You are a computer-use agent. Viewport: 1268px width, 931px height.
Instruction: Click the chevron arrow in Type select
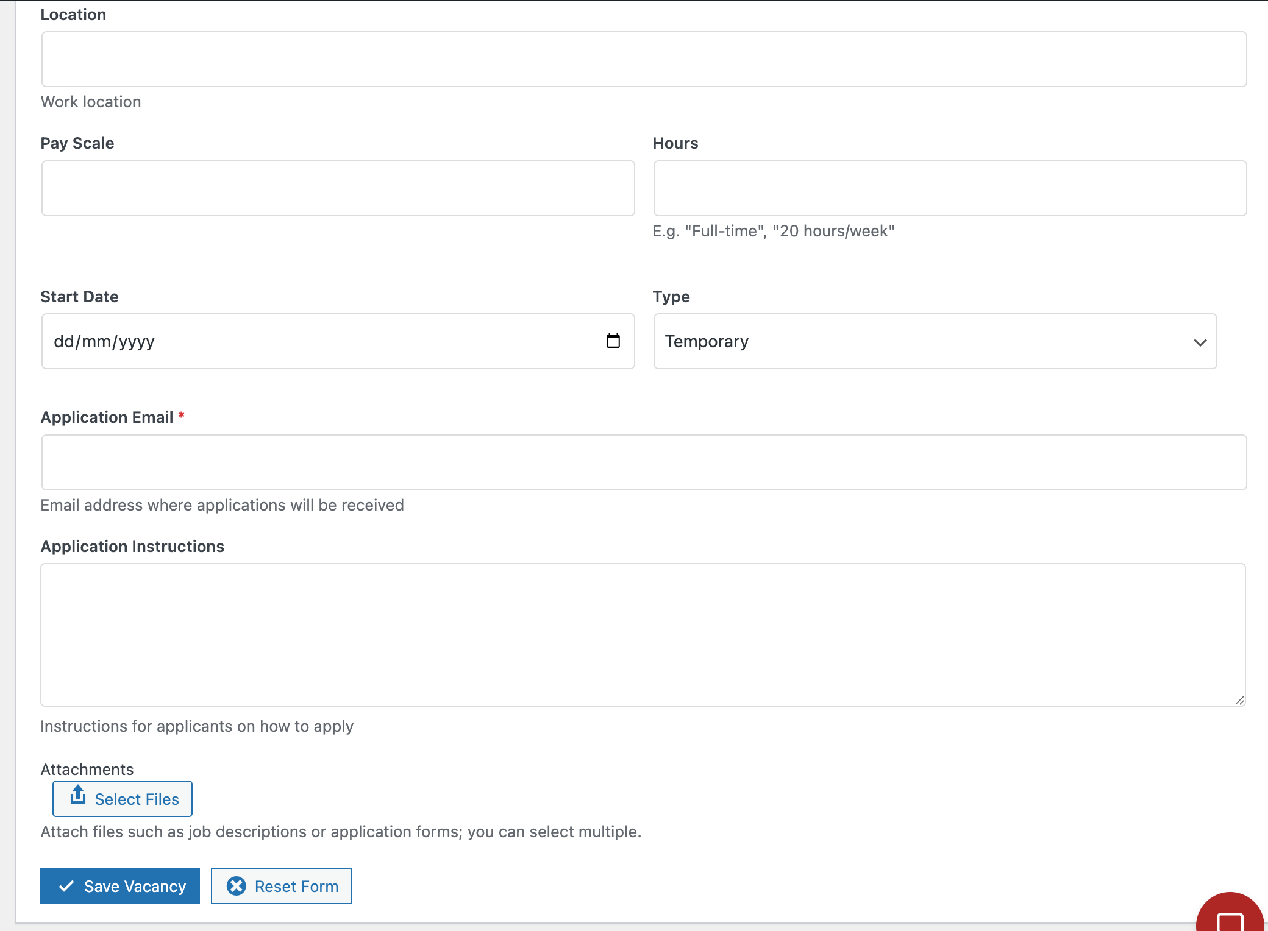coord(1200,342)
